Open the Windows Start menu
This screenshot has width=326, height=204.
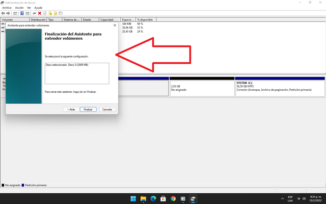pyautogui.click(x=133, y=199)
